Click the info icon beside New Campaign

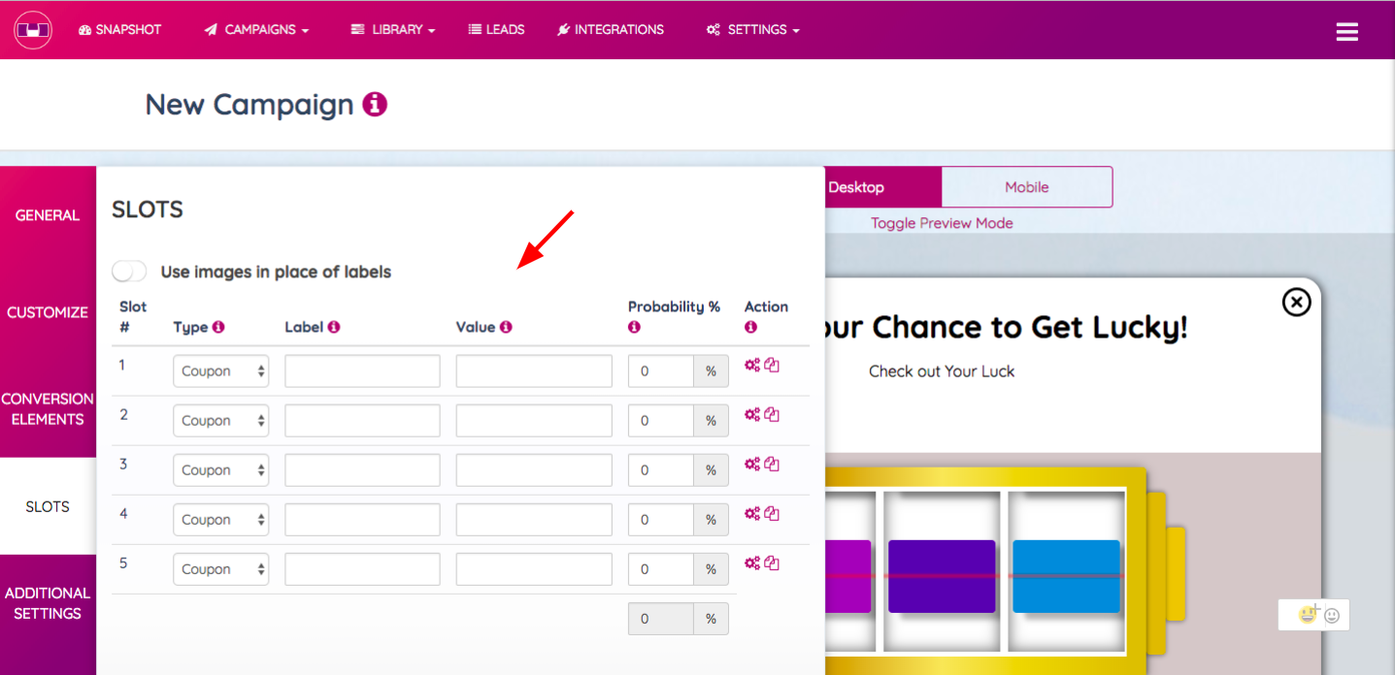[x=375, y=104]
